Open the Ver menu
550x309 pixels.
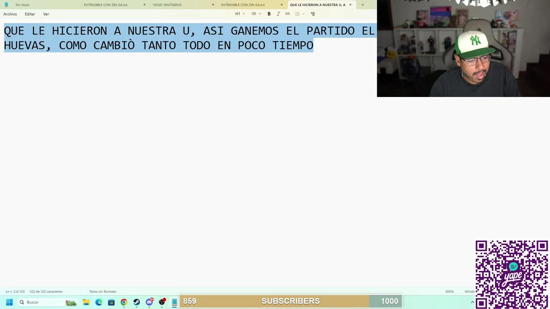46,14
